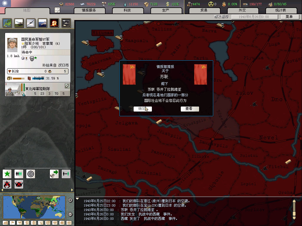
Task: Select the dollar economic map mode
Action: (x=27, y=223)
